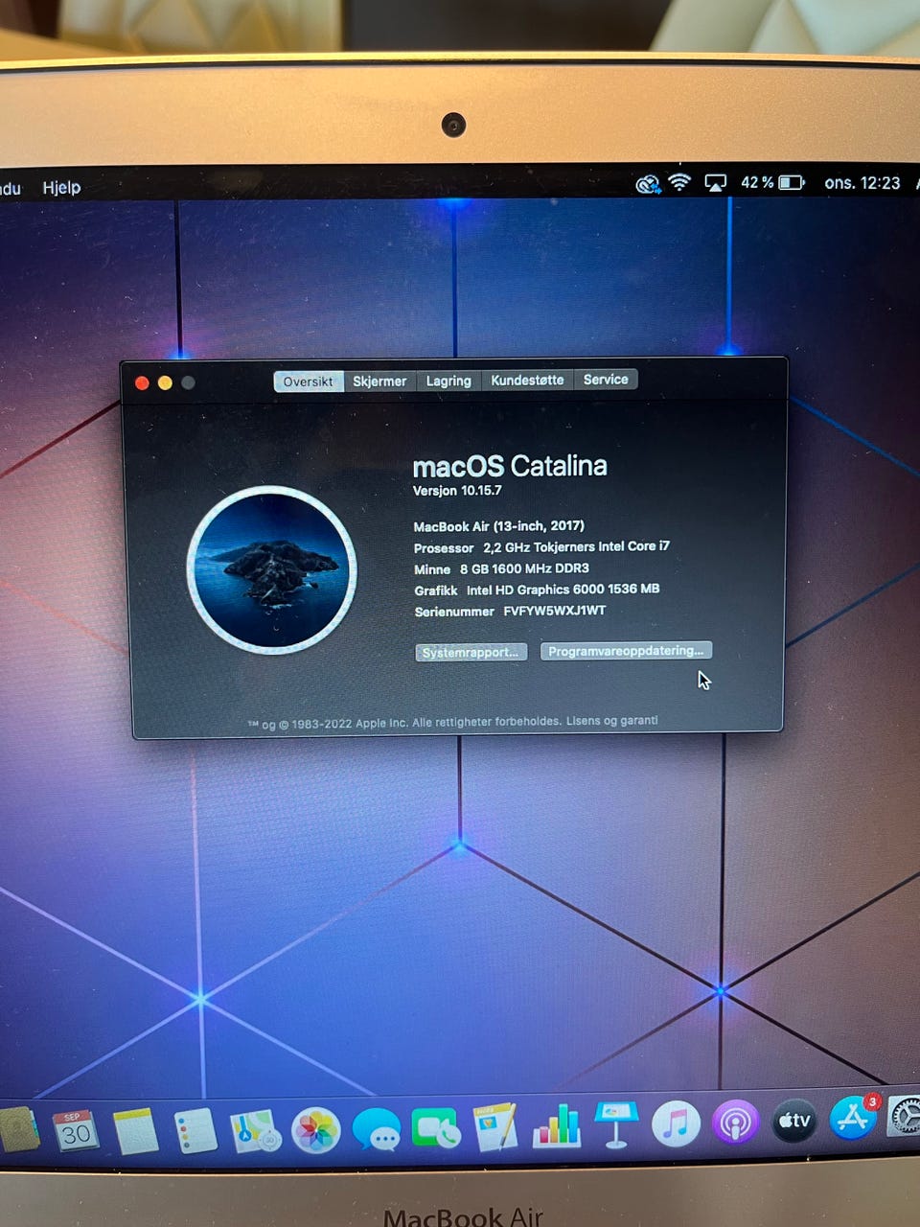Click the 2,2 GHz Tokjerners Intel Core i7 text
This screenshot has width=920, height=1227.
tap(576, 546)
